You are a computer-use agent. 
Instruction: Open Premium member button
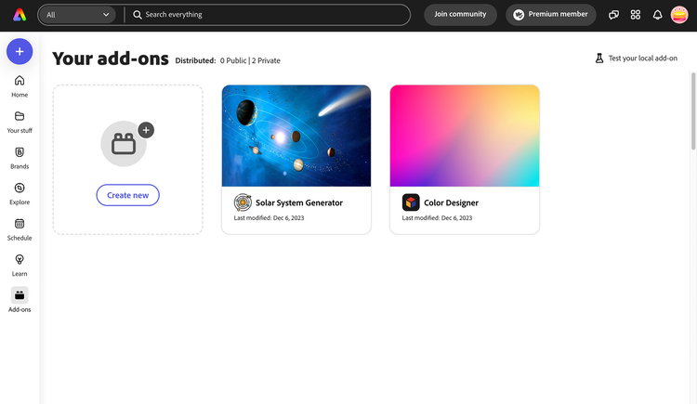[551, 14]
